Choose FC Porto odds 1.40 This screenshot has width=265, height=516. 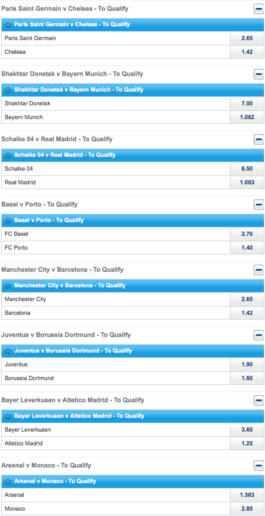point(247,247)
